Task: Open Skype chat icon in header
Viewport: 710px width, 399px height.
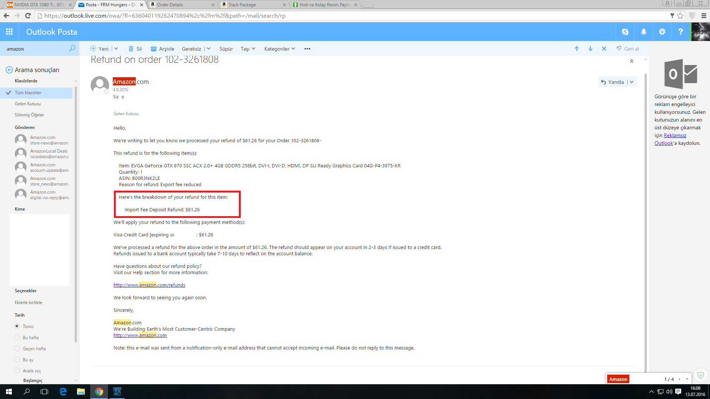Action: 625,32
